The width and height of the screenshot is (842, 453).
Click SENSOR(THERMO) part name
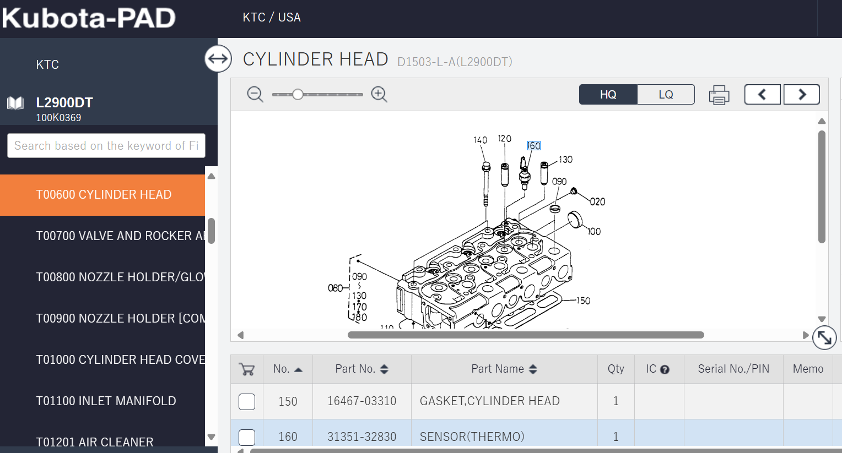[472, 437]
